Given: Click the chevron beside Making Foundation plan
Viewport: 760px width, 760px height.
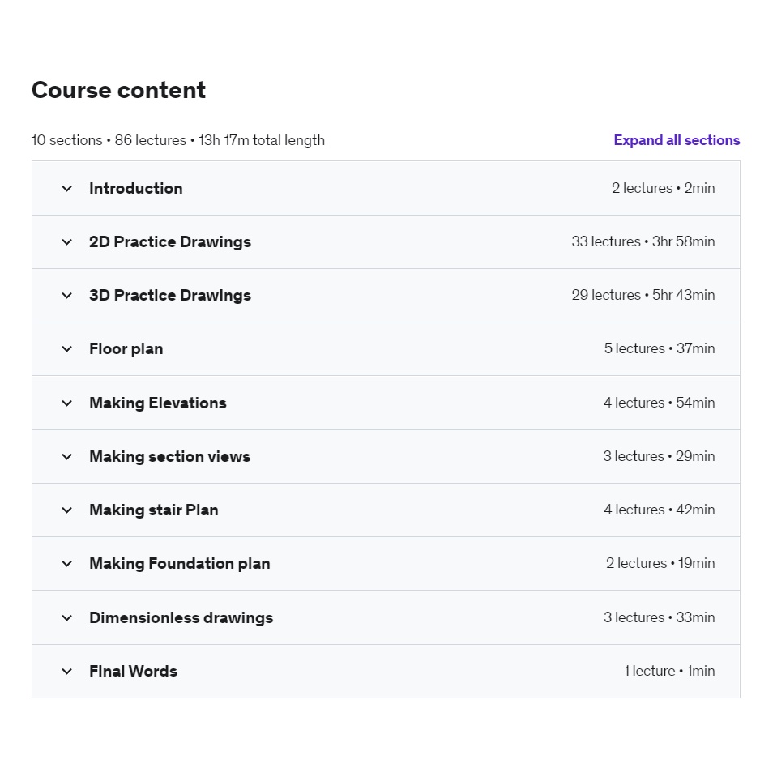Looking at the screenshot, I should point(67,564).
